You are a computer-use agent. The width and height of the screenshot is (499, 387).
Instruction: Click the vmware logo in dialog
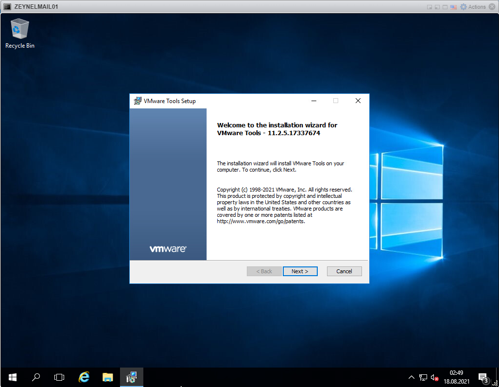168,249
